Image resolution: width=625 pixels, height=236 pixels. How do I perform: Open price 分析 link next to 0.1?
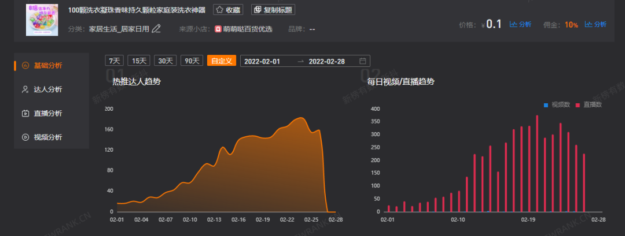pyautogui.click(x=520, y=24)
